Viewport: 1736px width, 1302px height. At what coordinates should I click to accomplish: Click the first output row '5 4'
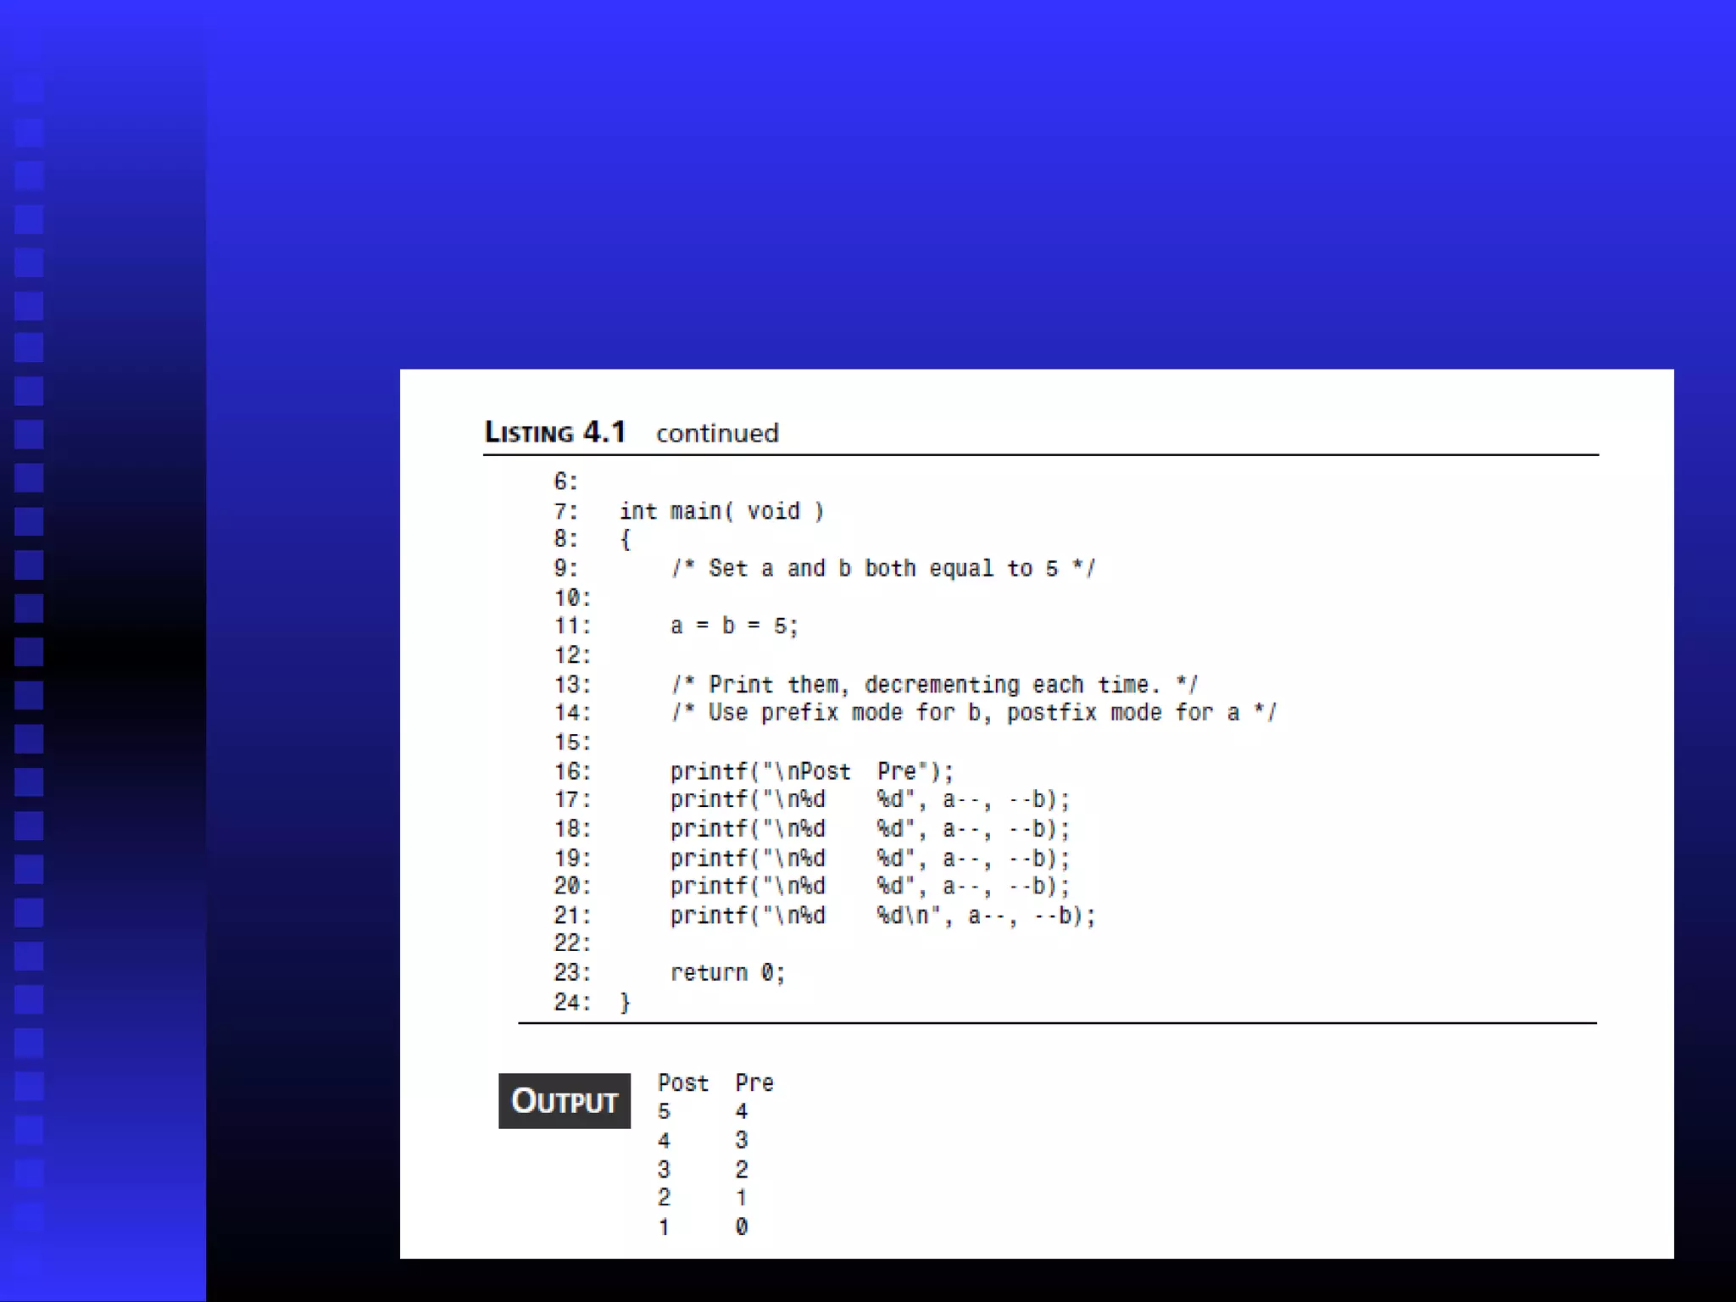[702, 1111]
